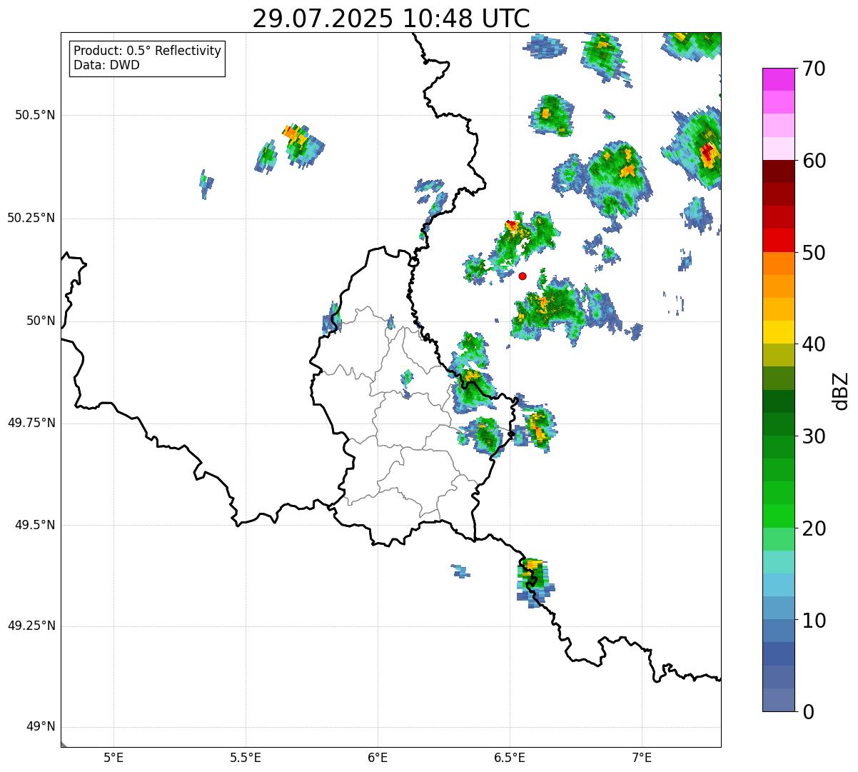858x772 pixels.
Task: Click the magenta swatch at colorbar top
Action: 778,79
